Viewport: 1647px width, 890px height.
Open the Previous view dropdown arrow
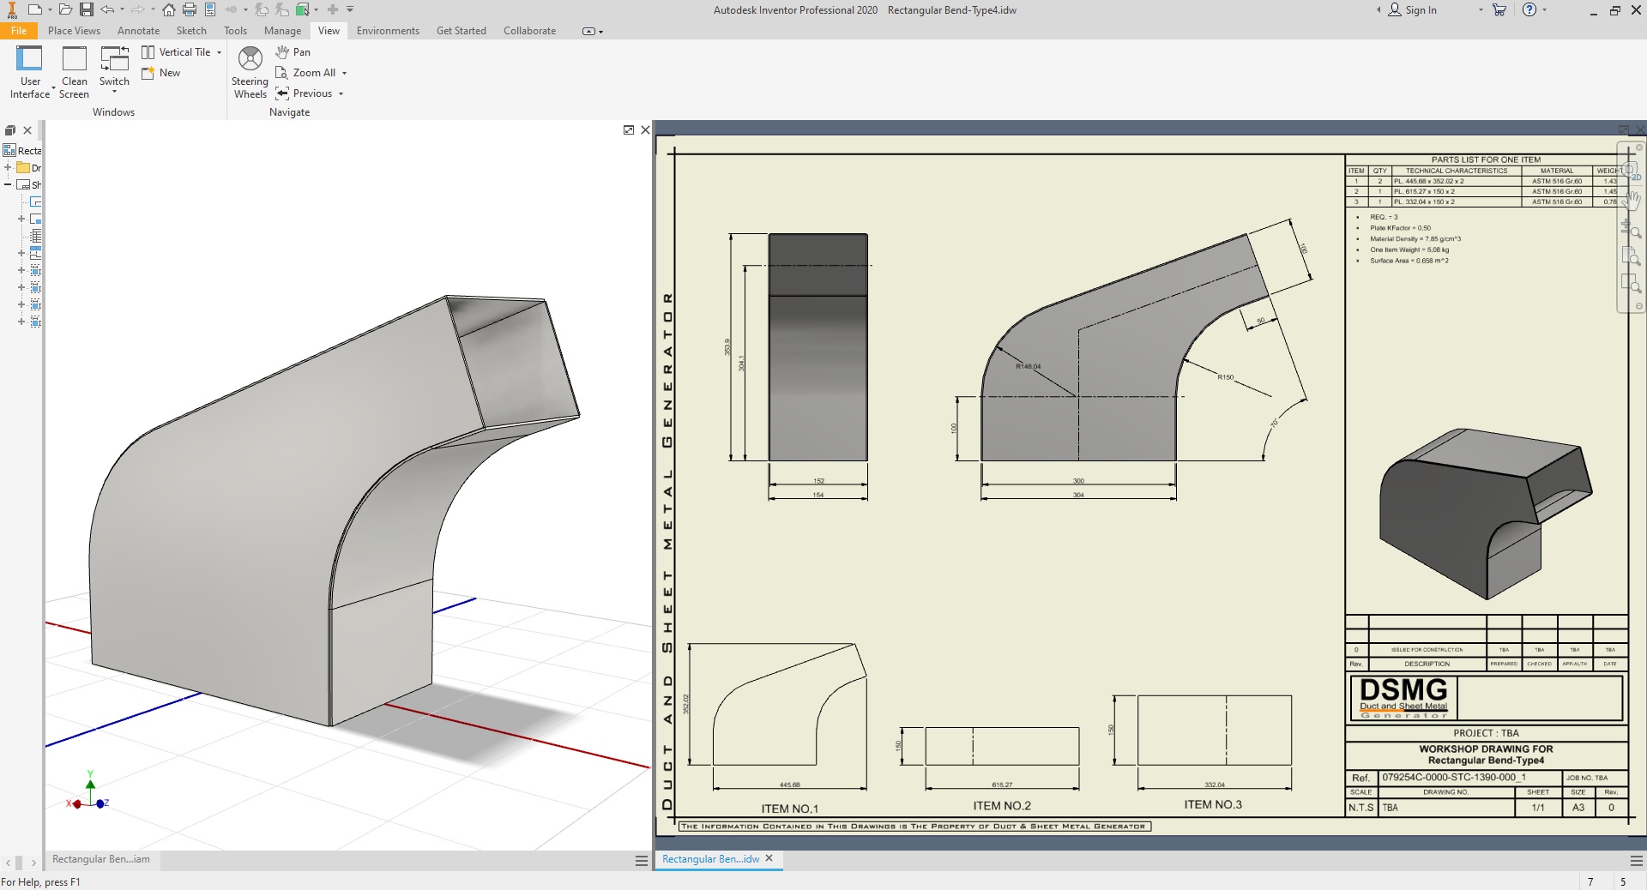click(341, 94)
